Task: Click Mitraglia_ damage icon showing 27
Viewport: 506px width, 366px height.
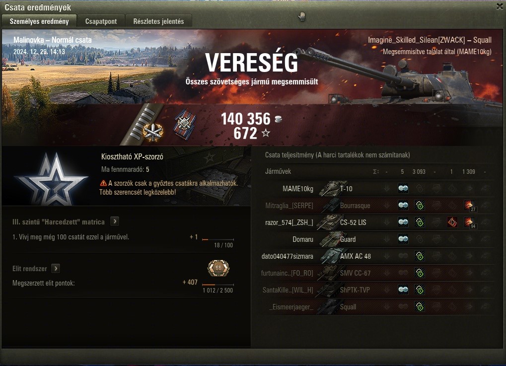Action: 470,206
